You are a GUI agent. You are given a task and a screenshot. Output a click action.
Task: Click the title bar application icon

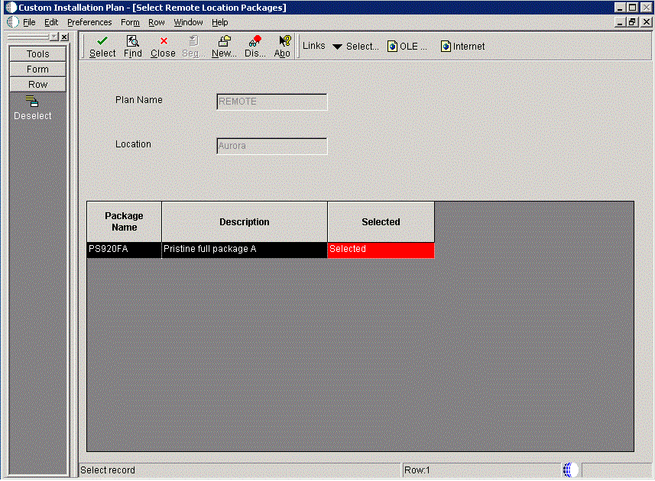click(x=11, y=8)
